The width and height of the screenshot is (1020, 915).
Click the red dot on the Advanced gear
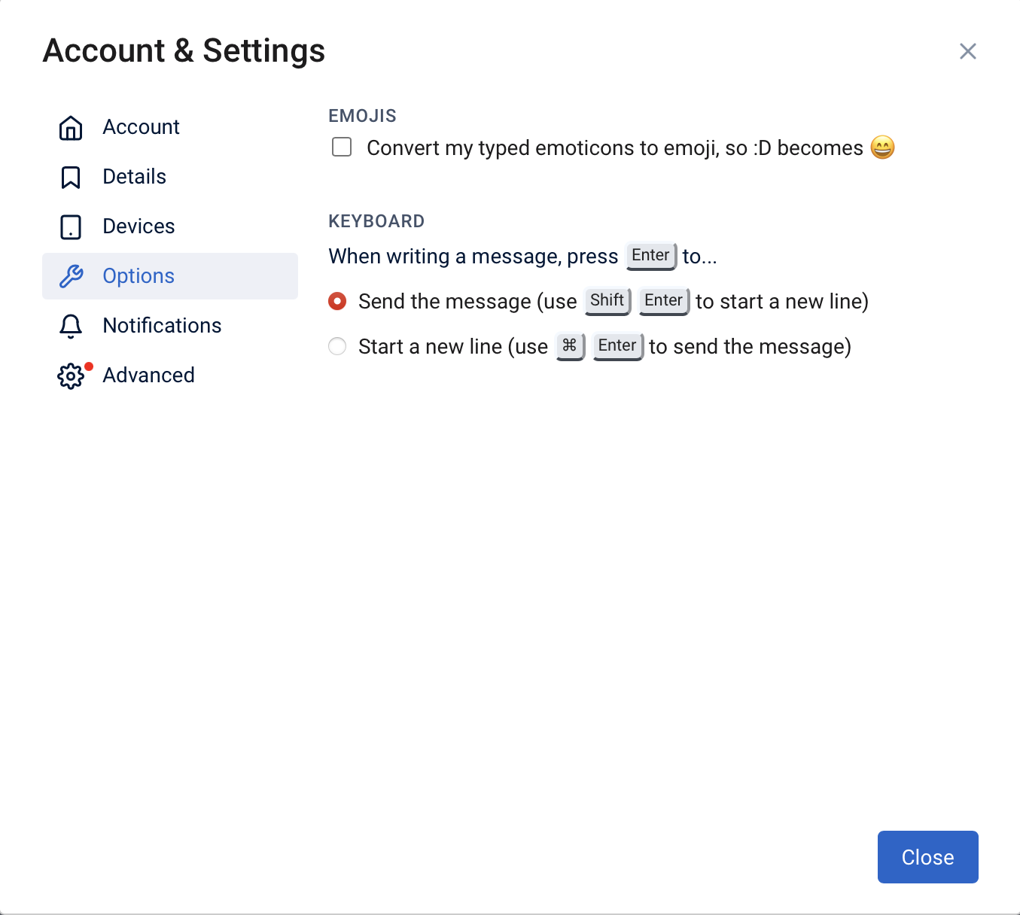point(87,366)
